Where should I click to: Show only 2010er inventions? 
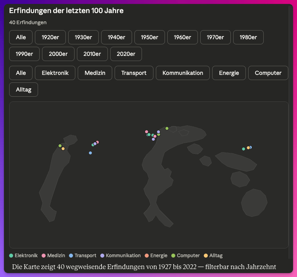(92, 54)
